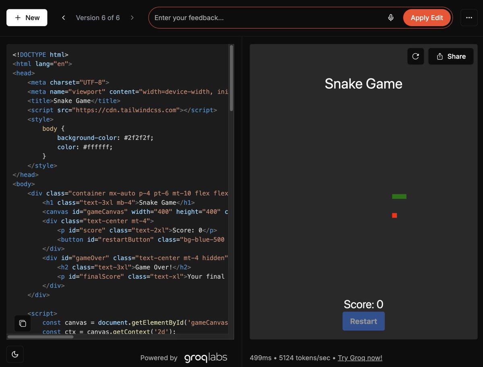This screenshot has height=367, width=483.
Task: Click the canvas id="gameCanvas" code line
Action: (135, 212)
